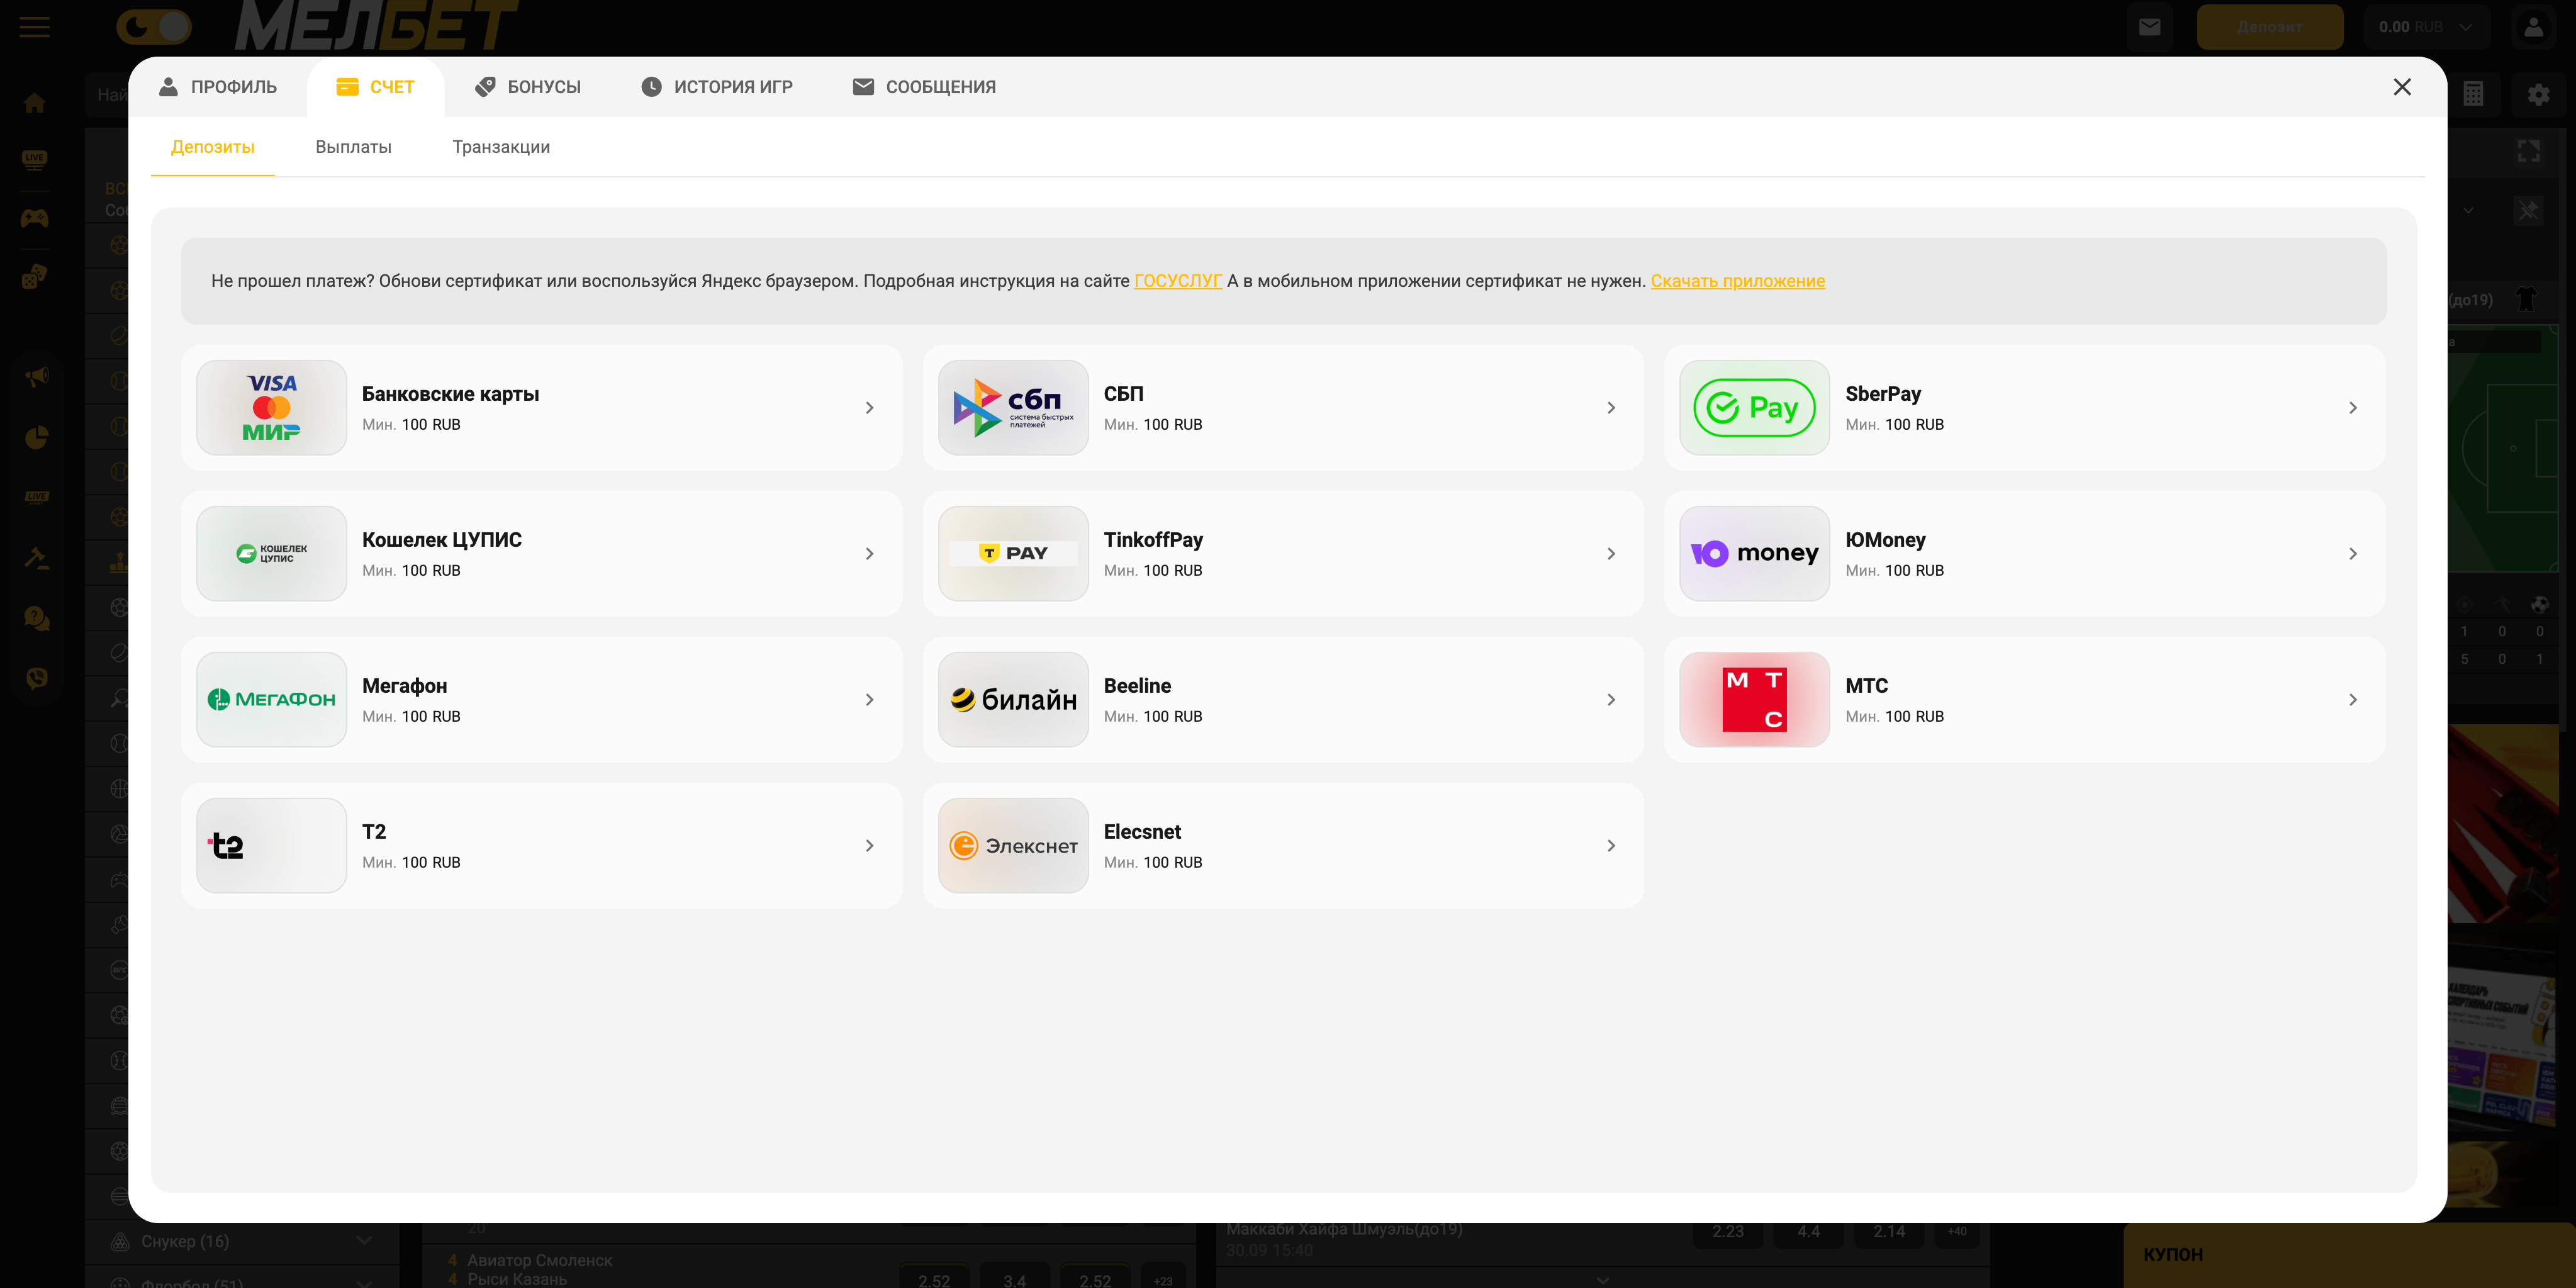
Task: Open the Elecsnet arrow chevron
Action: point(1610,845)
